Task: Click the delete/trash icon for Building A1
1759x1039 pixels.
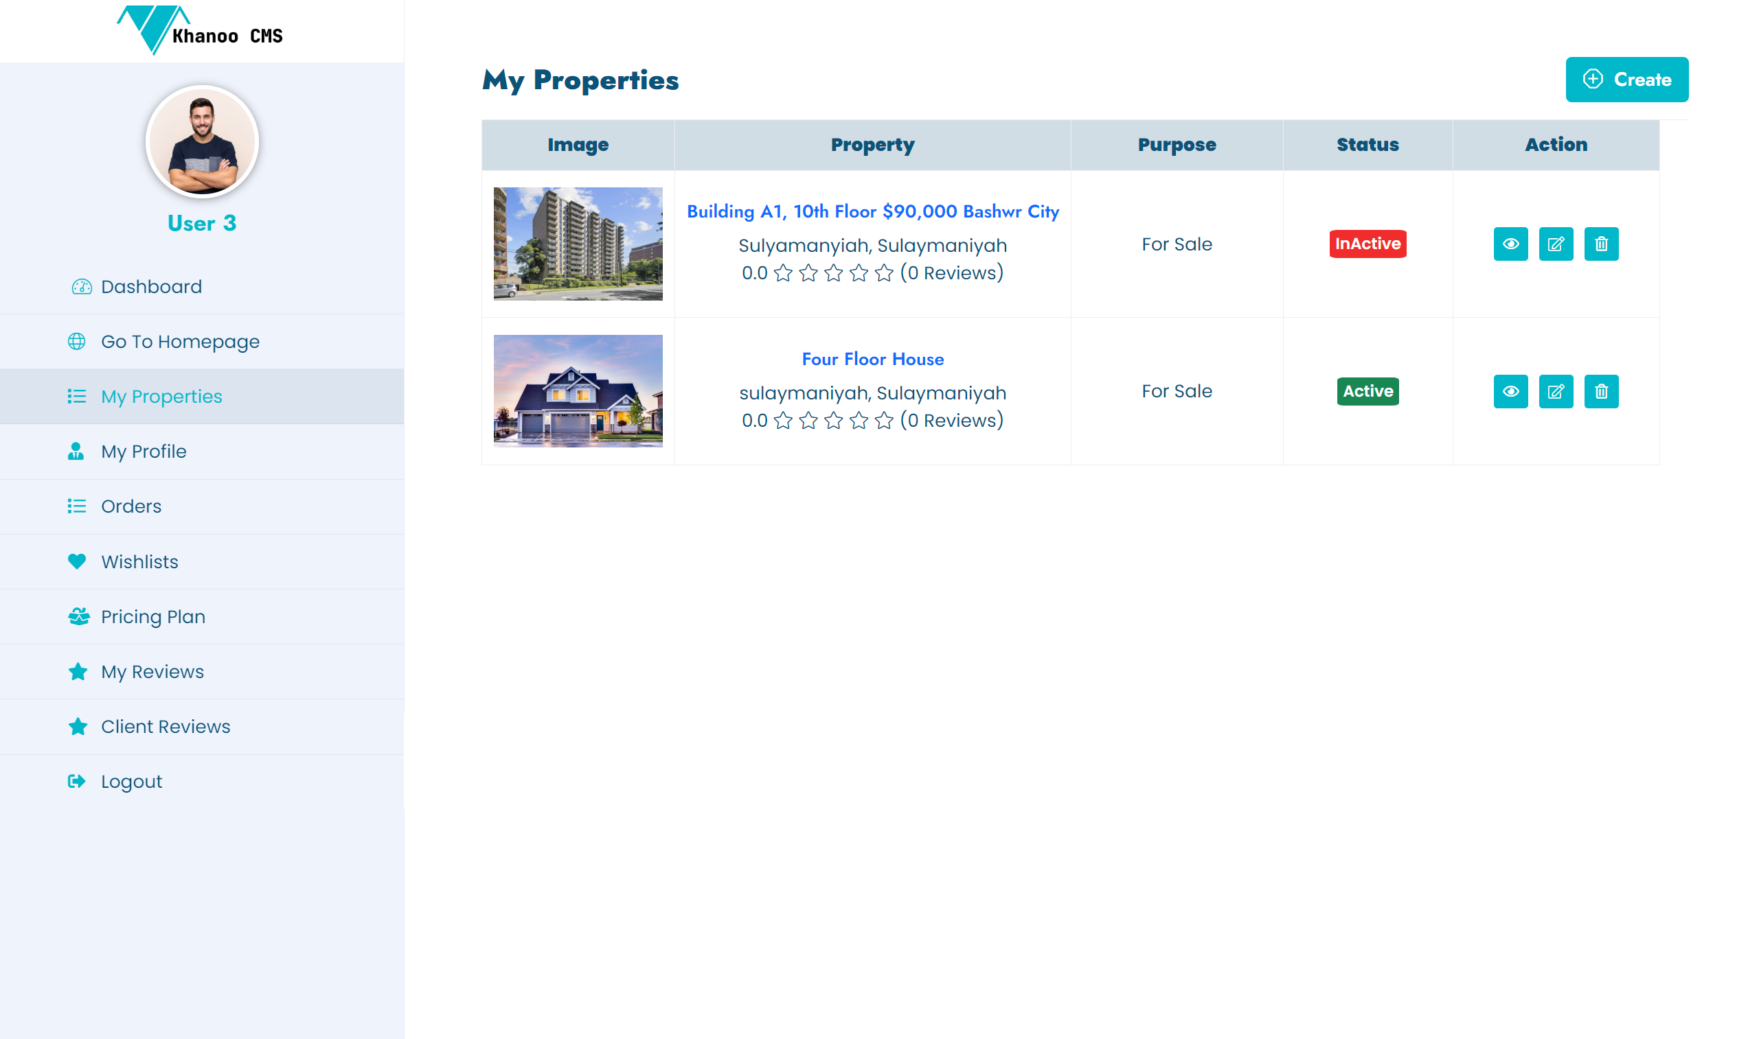Action: point(1600,244)
